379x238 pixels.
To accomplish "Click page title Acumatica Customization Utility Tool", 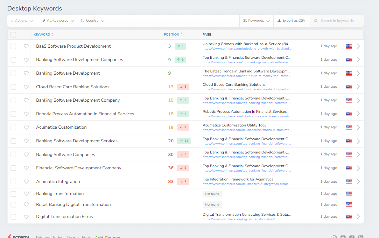I will [x=234, y=125].
